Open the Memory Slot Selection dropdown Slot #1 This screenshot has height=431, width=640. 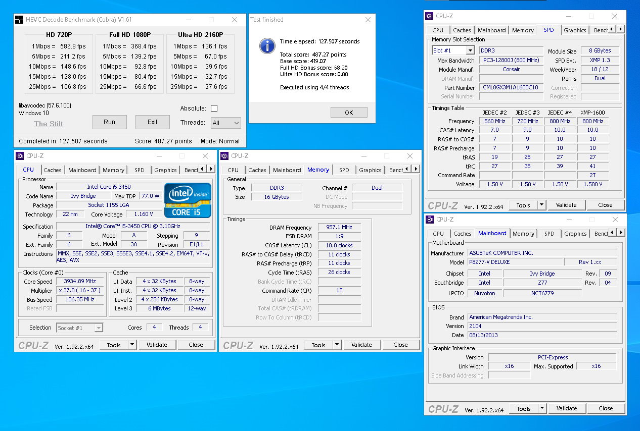(x=453, y=50)
